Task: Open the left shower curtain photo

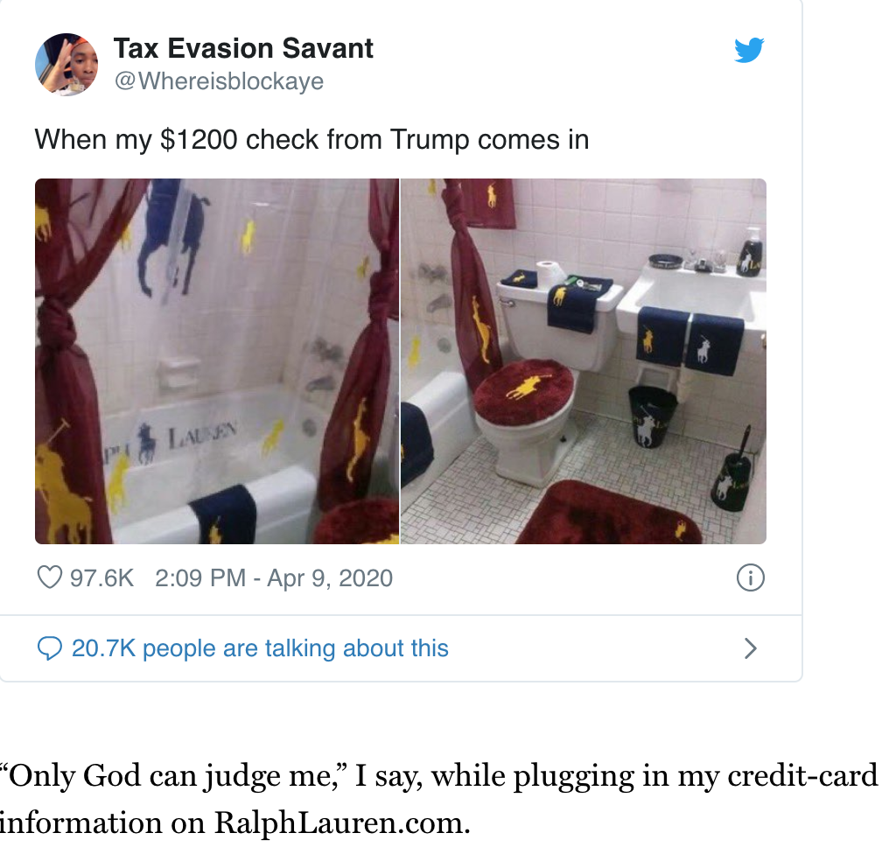Action: (216, 360)
